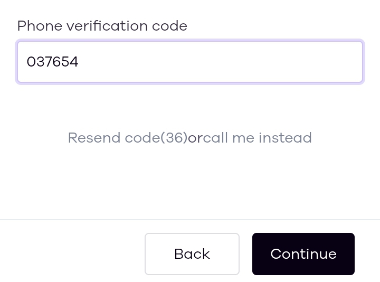
Task: Select the Resend code link
Action: pyautogui.click(x=127, y=138)
